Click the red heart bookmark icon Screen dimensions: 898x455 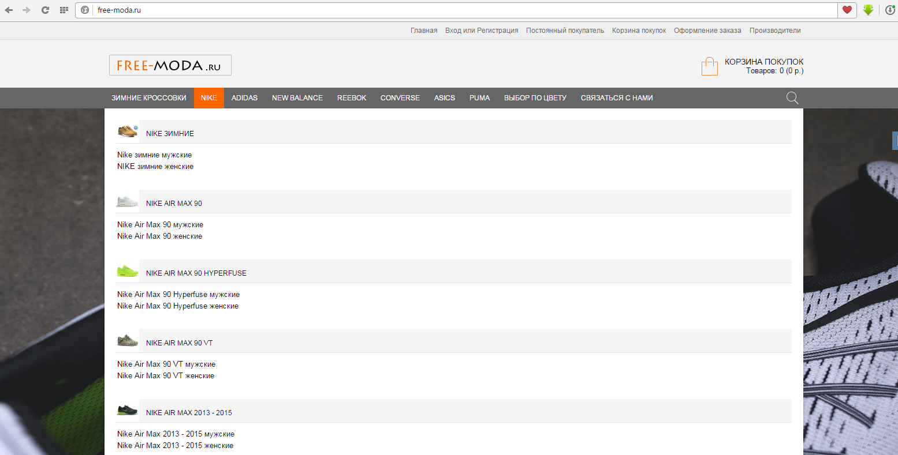coord(847,10)
